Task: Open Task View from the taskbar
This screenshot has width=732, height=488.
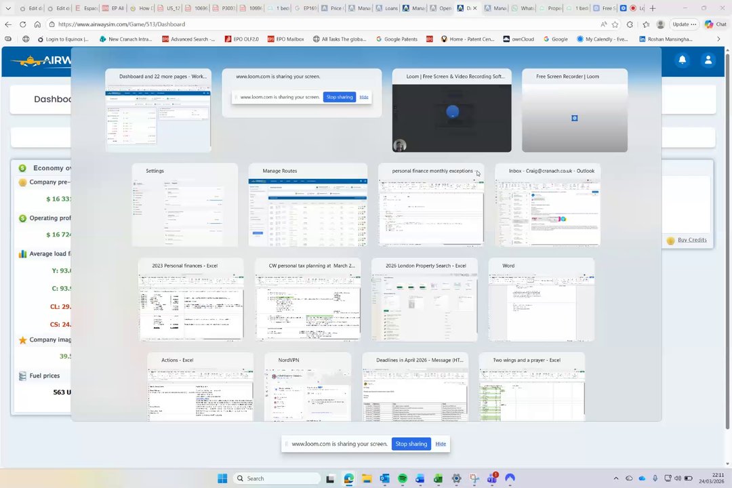Action: [x=330, y=479]
